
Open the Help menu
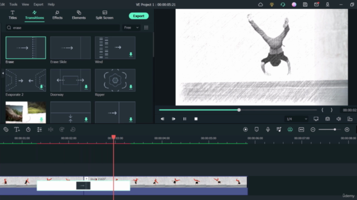click(x=51, y=4)
